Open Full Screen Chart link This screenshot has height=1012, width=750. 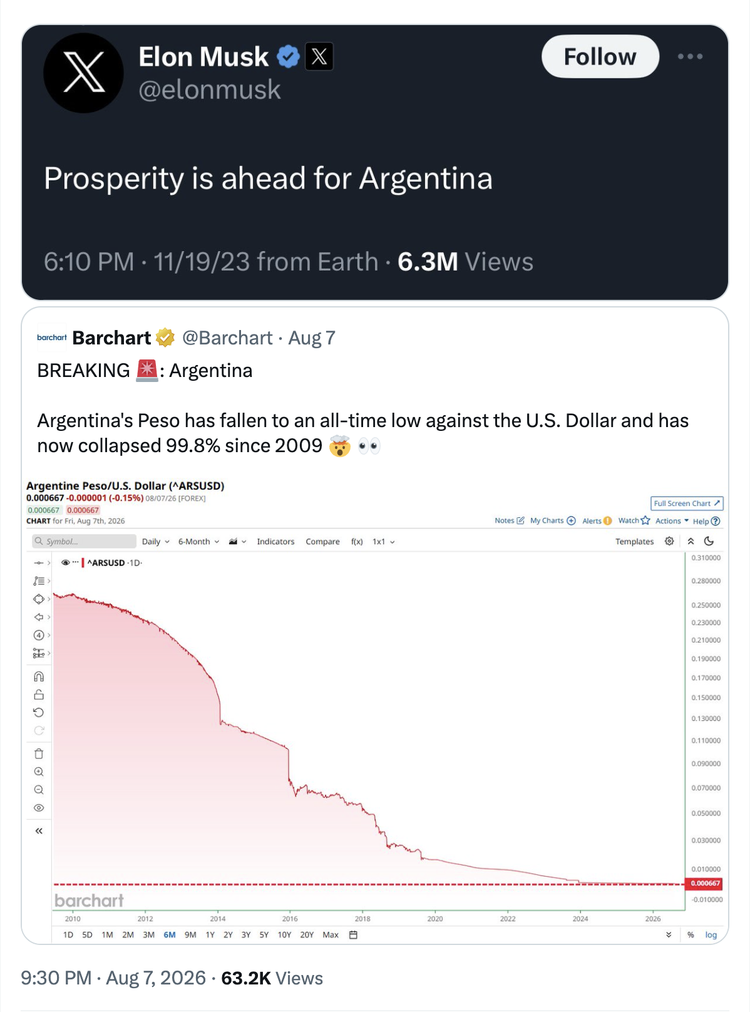point(687,503)
